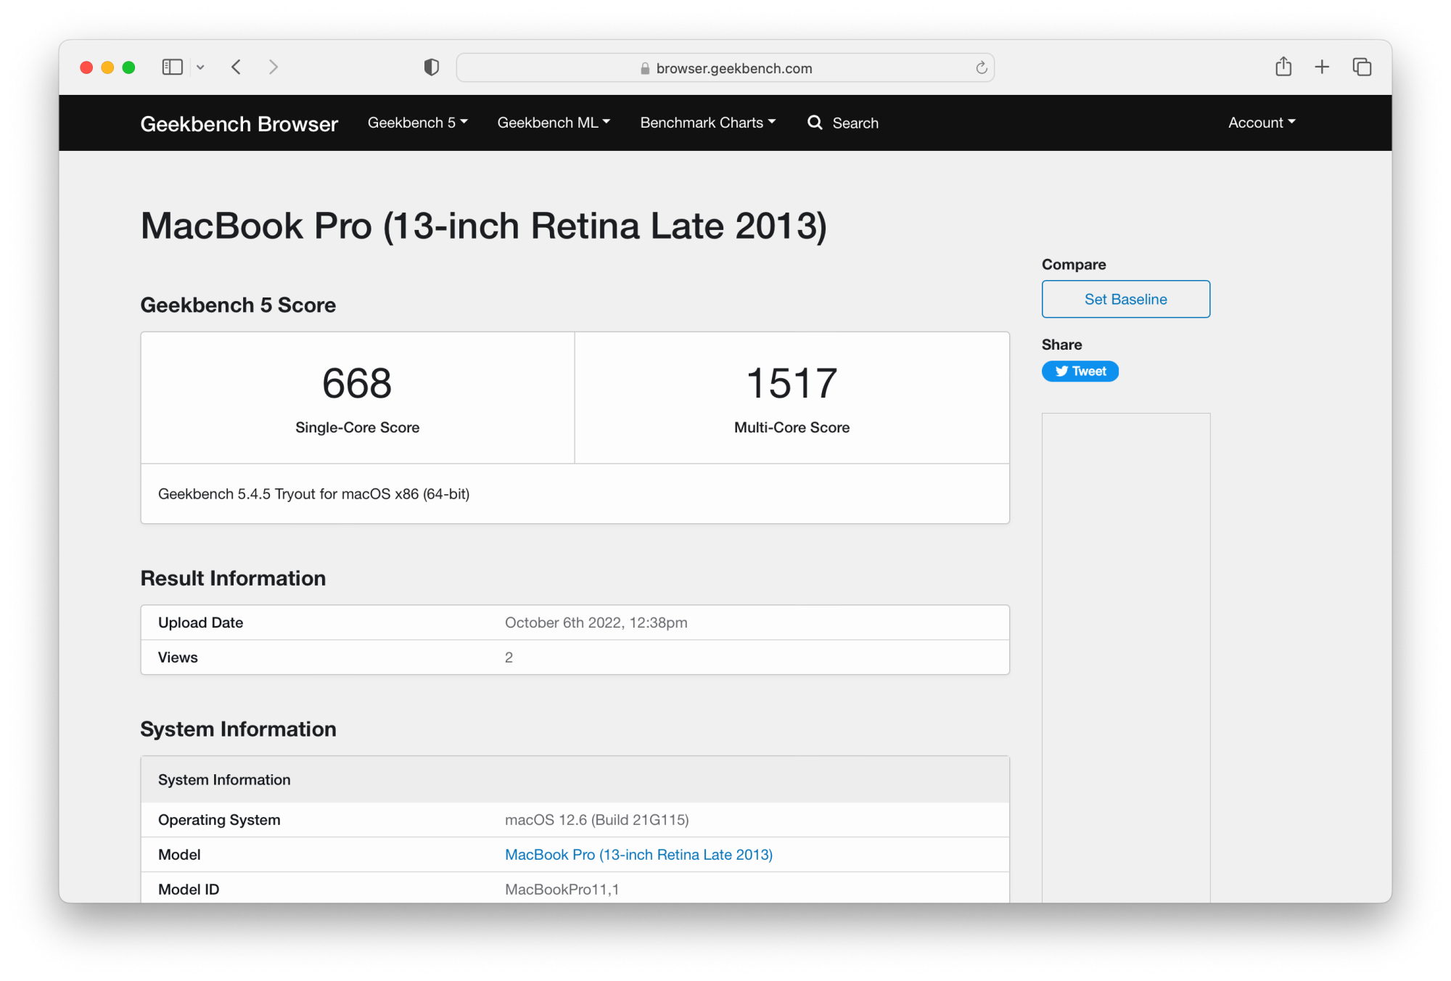The image size is (1451, 981).
Task: Click the Set Baseline button
Action: pyautogui.click(x=1125, y=299)
